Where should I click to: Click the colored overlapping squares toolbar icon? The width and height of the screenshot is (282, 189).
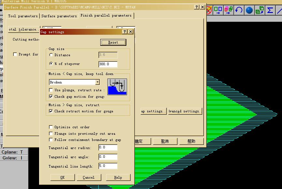point(228,10)
